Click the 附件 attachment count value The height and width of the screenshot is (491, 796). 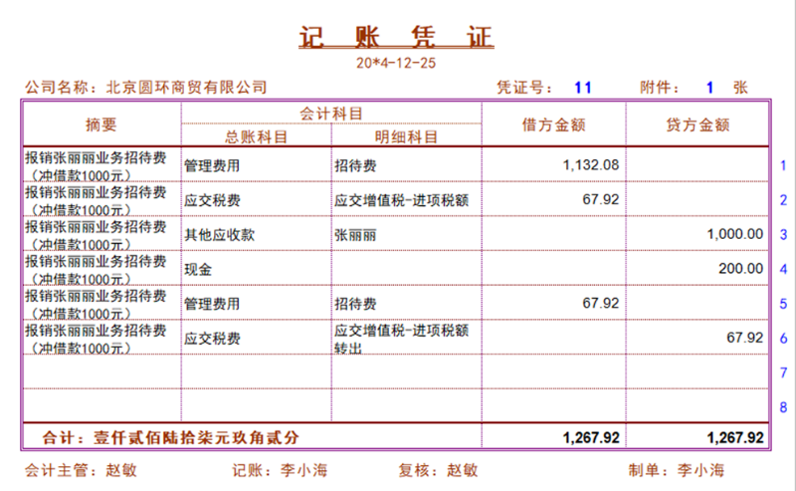[x=709, y=88]
